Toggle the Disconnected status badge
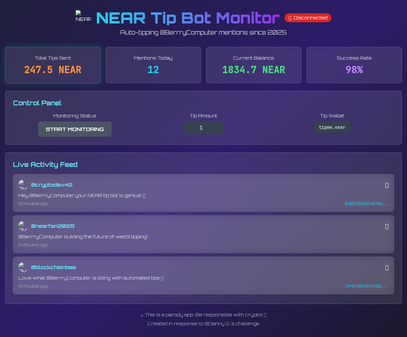The width and height of the screenshot is (407, 337). tap(308, 18)
